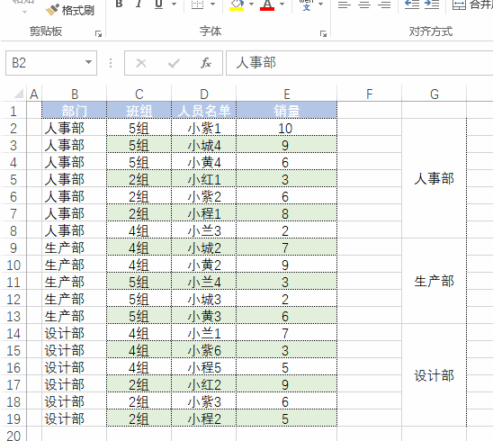Viewport: 493px width, 441px height.
Task: Open the Name Box dropdown arrow
Action: pyautogui.click(x=89, y=62)
